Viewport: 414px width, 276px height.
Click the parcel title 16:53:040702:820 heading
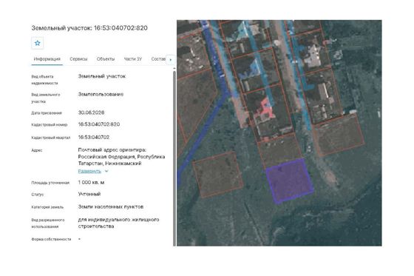[89, 28]
